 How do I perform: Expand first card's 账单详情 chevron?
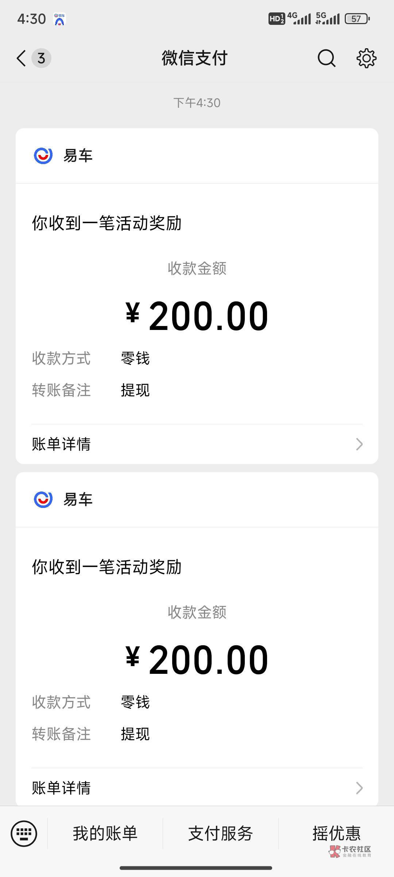coord(359,444)
